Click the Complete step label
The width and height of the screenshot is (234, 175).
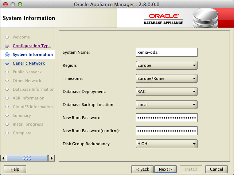[22, 133]
